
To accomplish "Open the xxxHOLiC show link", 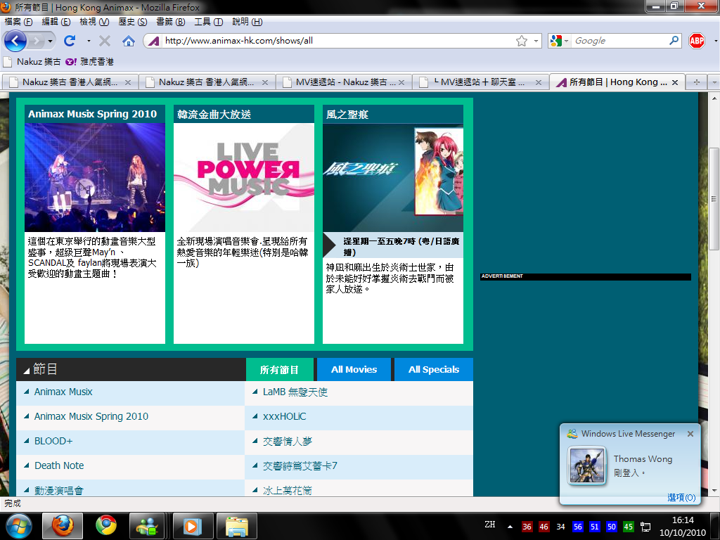I will pyautogui.click(x=284, y=416).
